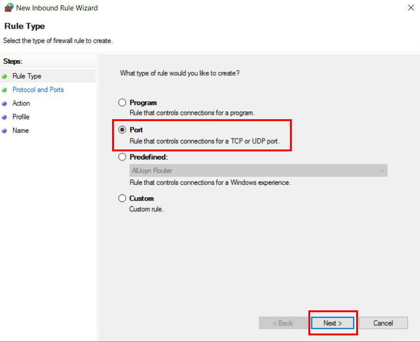Viewport: 420px width, 342px height.
Task: Open the AllJoyn Router predefined dropdown
Action: click(x=258, y=171)
